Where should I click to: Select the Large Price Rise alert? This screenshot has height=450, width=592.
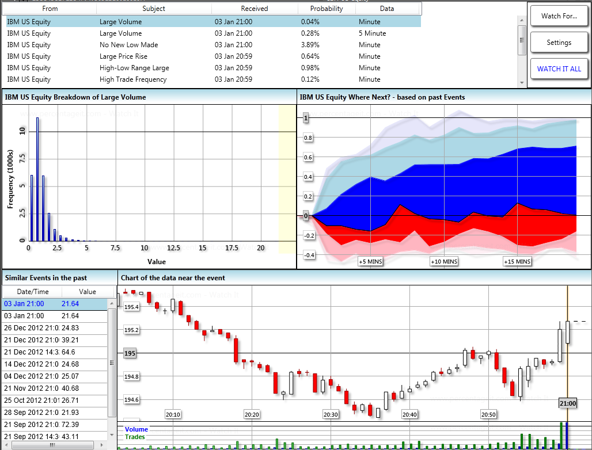tap(213, 56)
